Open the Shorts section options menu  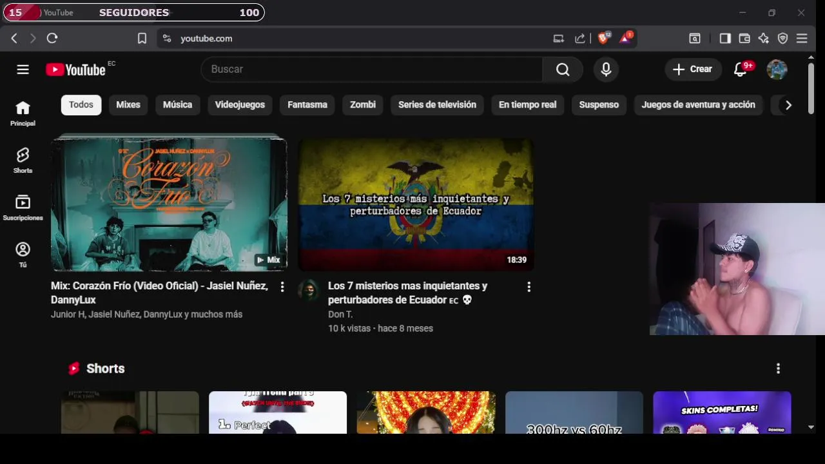[778, 369]
